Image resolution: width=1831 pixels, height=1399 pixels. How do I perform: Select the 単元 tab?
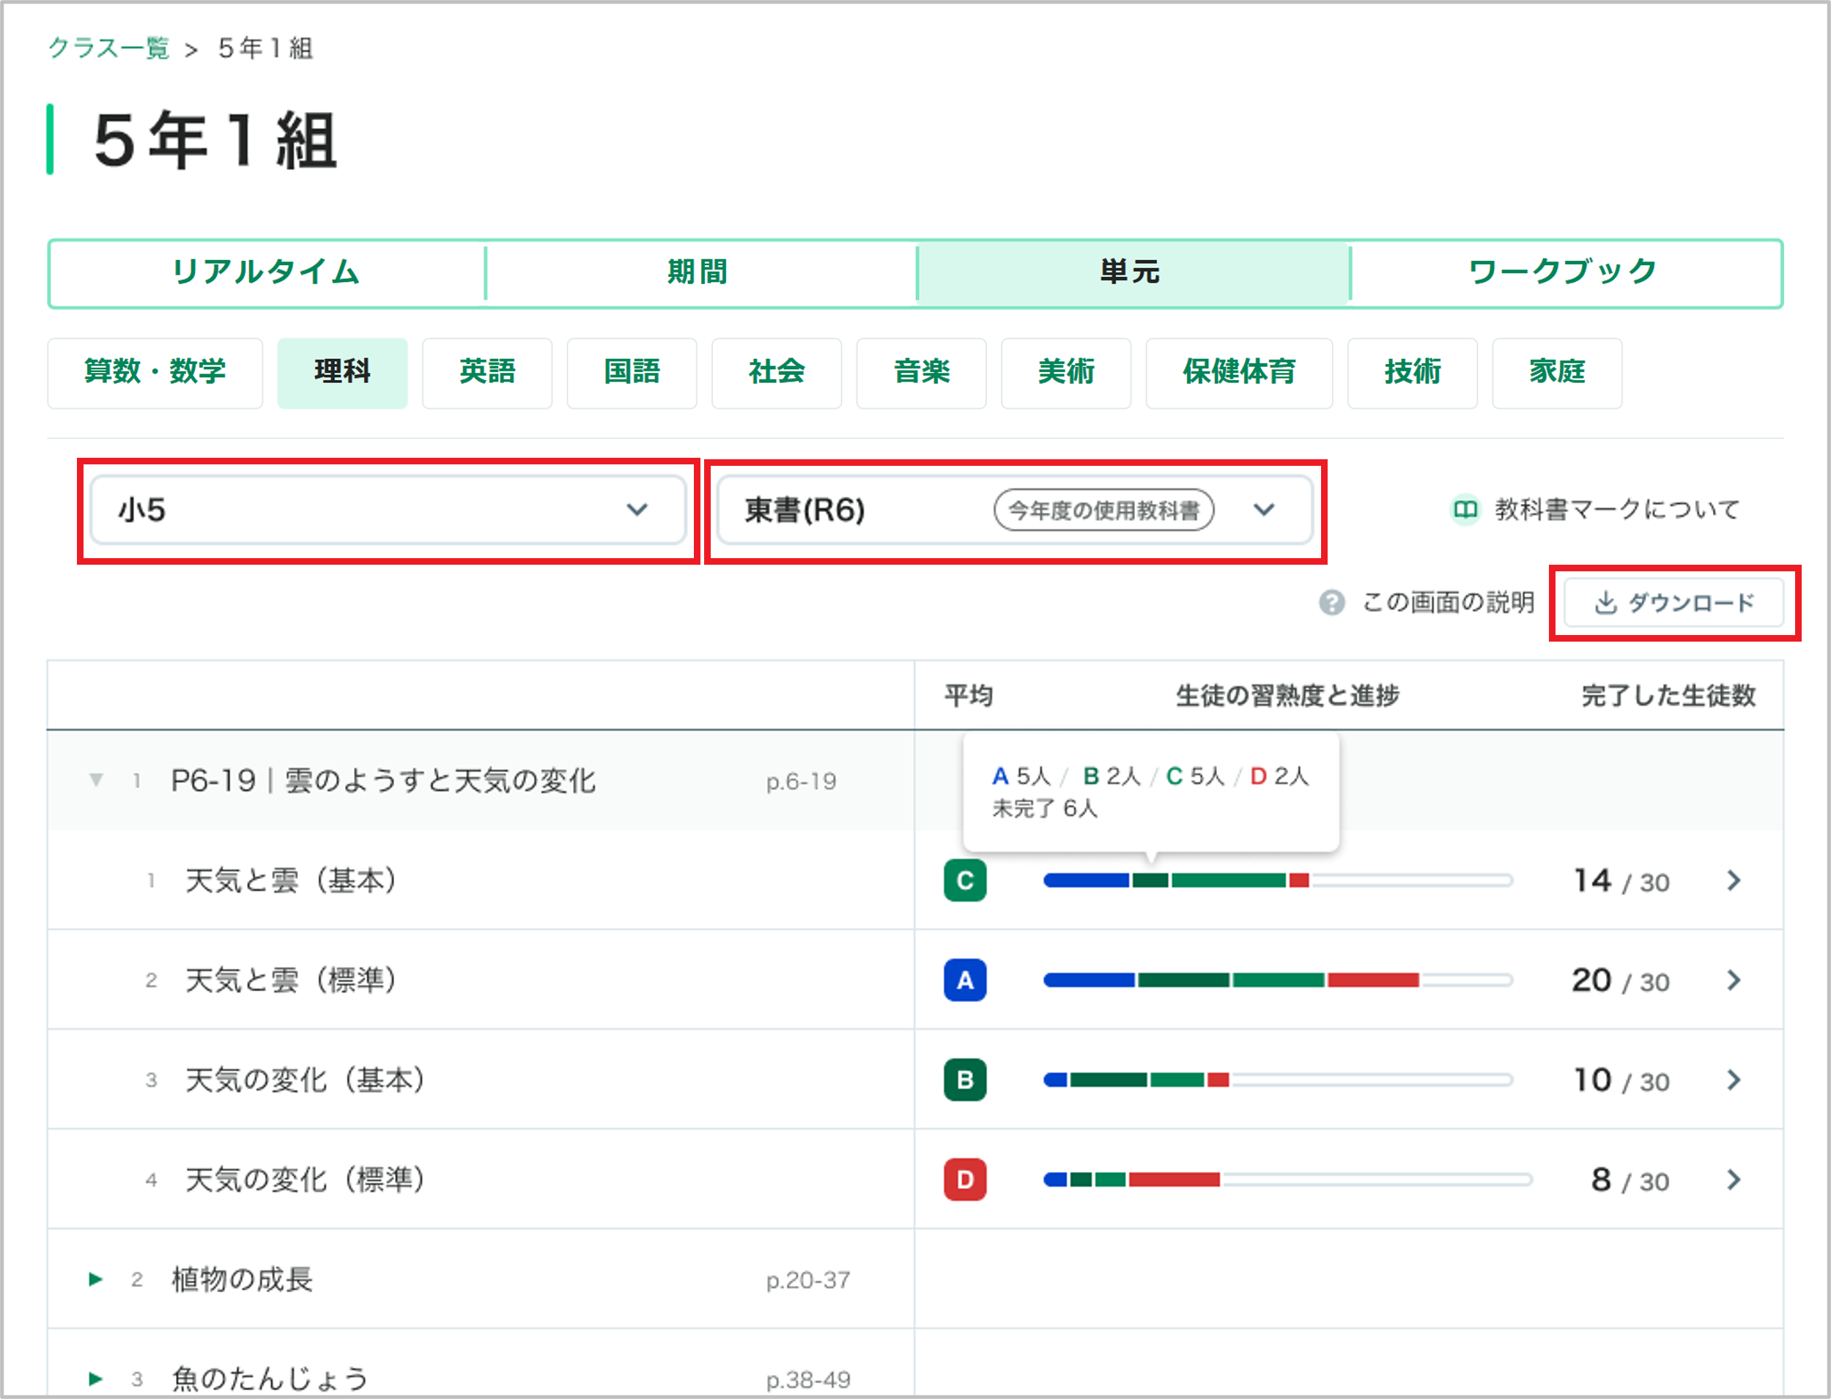(x=1131, y=272)
